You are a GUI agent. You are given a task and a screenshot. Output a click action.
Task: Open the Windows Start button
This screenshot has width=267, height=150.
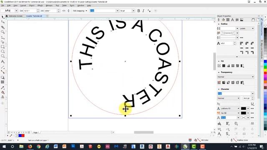pos(4,146)
